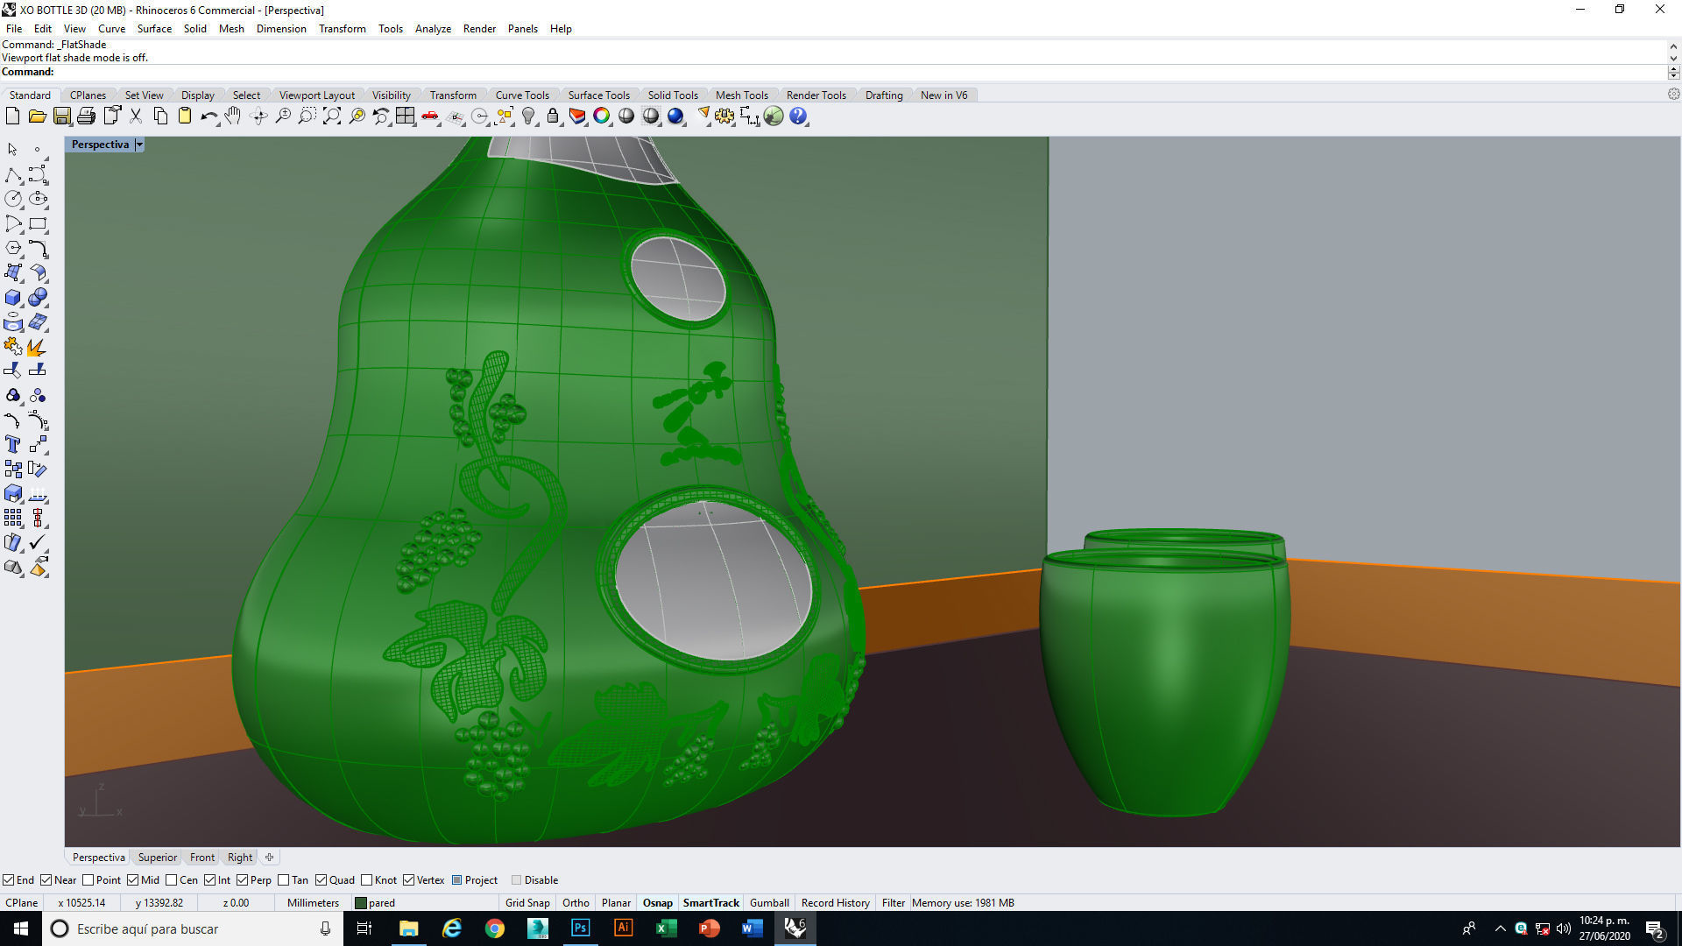Image resolution: width=1682 pixels, height=946 pixels.
Task: Enable the Cen osnap checkbox
Action: (172, 880)
